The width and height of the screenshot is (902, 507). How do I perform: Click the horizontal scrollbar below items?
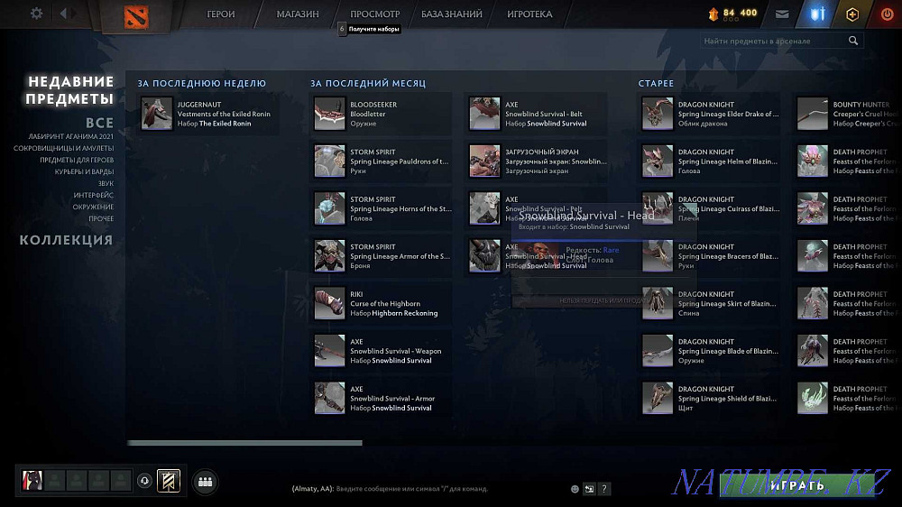(x=244, y=443)
